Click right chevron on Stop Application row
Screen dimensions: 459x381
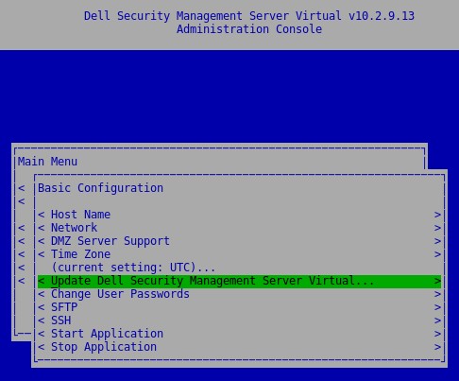[437, 347]
